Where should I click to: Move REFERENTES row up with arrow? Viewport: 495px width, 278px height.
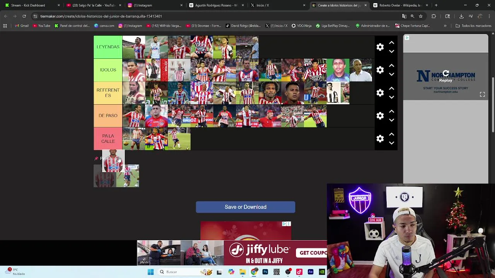[391, 88]
